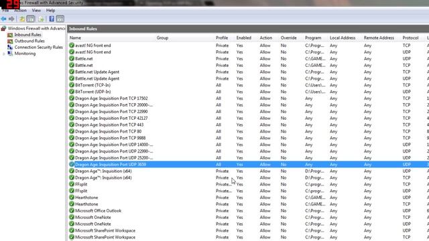429x241 pixels.
Task: Click the Export List toolbar icon
Action: pyautogui.click(x=41, y=19)
